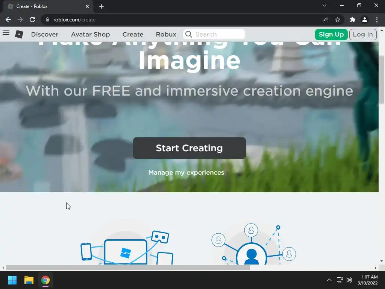Open a new browser tab

tap(102, 6)
